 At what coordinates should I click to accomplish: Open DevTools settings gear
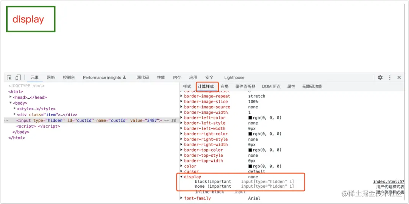click(380, 77)
